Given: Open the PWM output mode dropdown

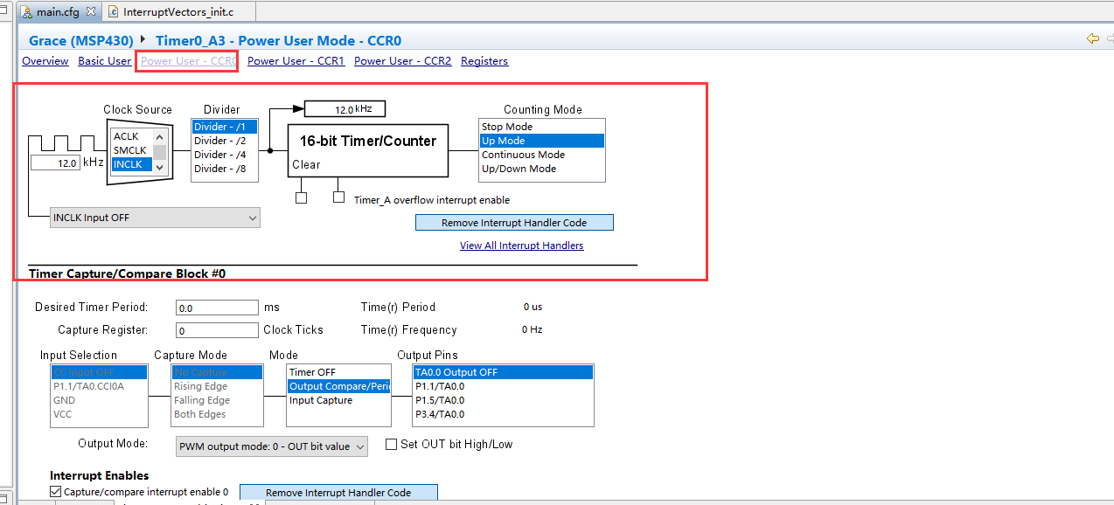Looking at the screenshot, I should tap(272, 446).
